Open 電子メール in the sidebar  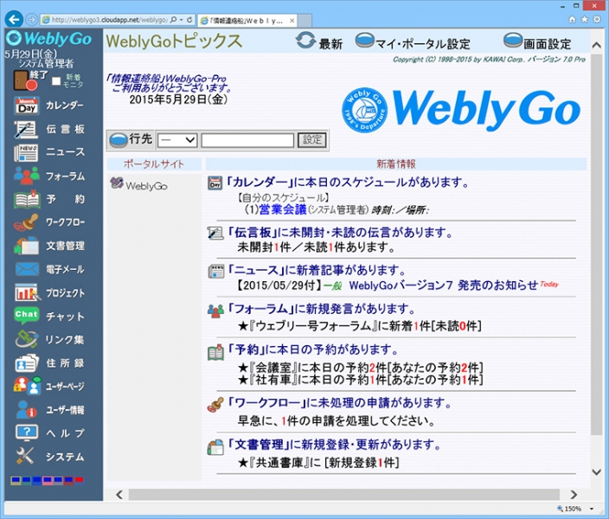[49, 269]
